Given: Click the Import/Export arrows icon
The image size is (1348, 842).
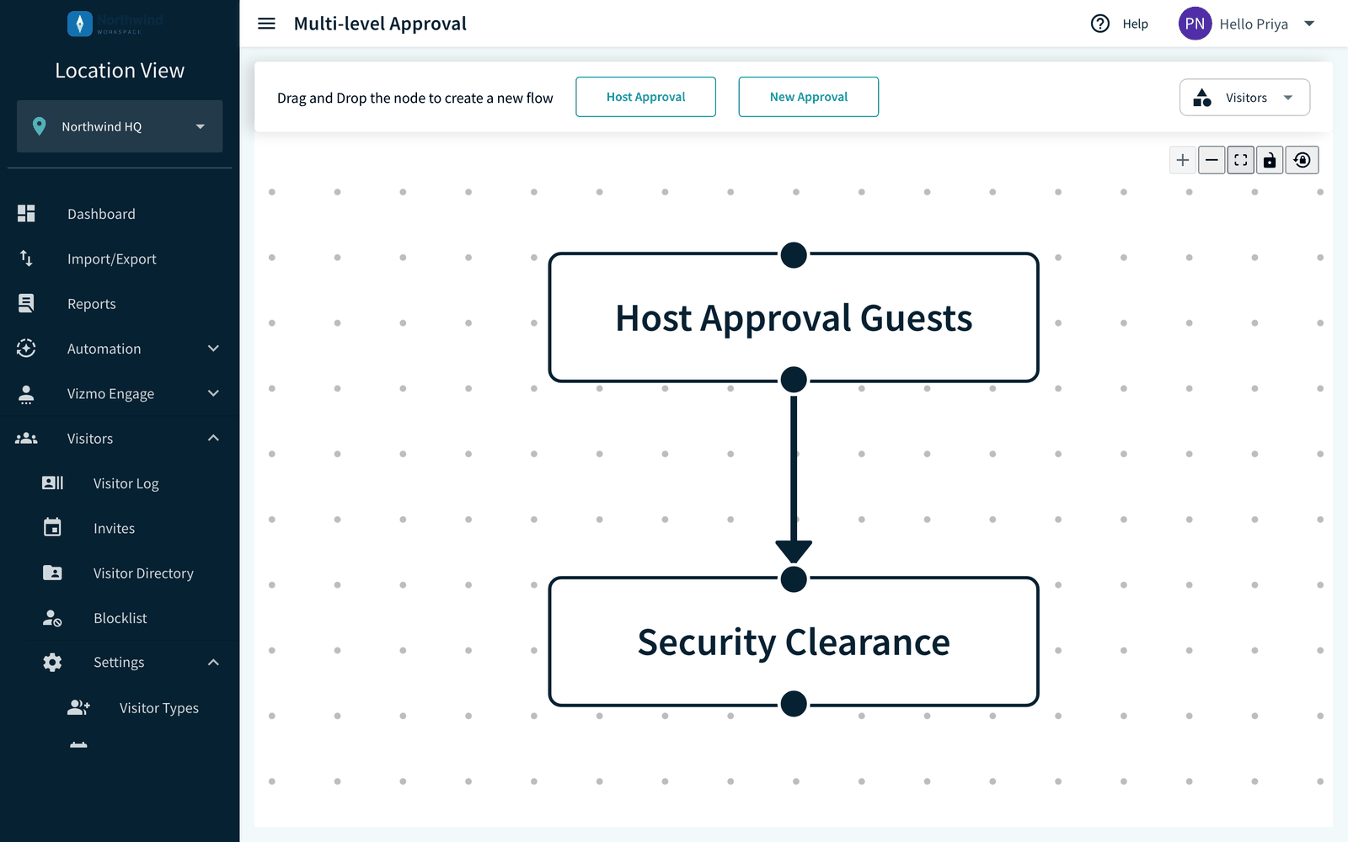Looking at the screenshot, I should coord(26,258).
